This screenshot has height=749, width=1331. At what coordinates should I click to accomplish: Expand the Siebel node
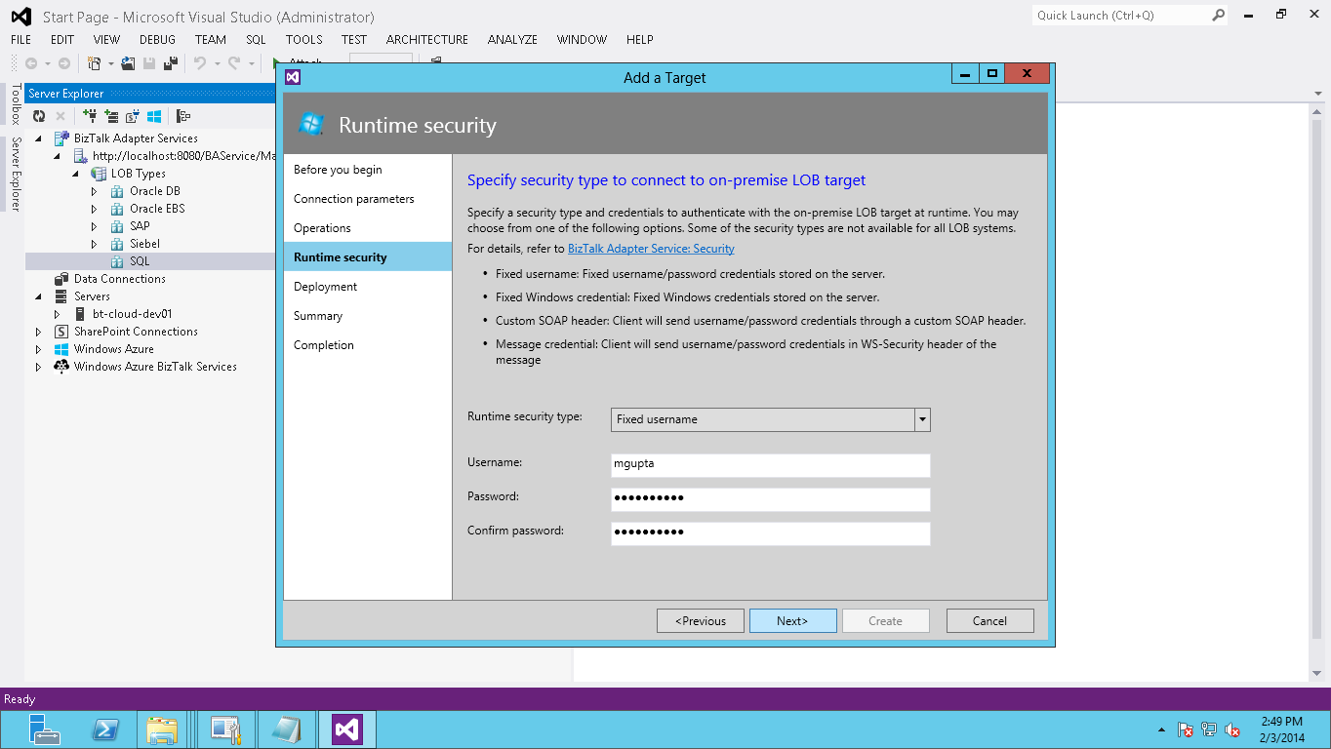coord(95,244)
